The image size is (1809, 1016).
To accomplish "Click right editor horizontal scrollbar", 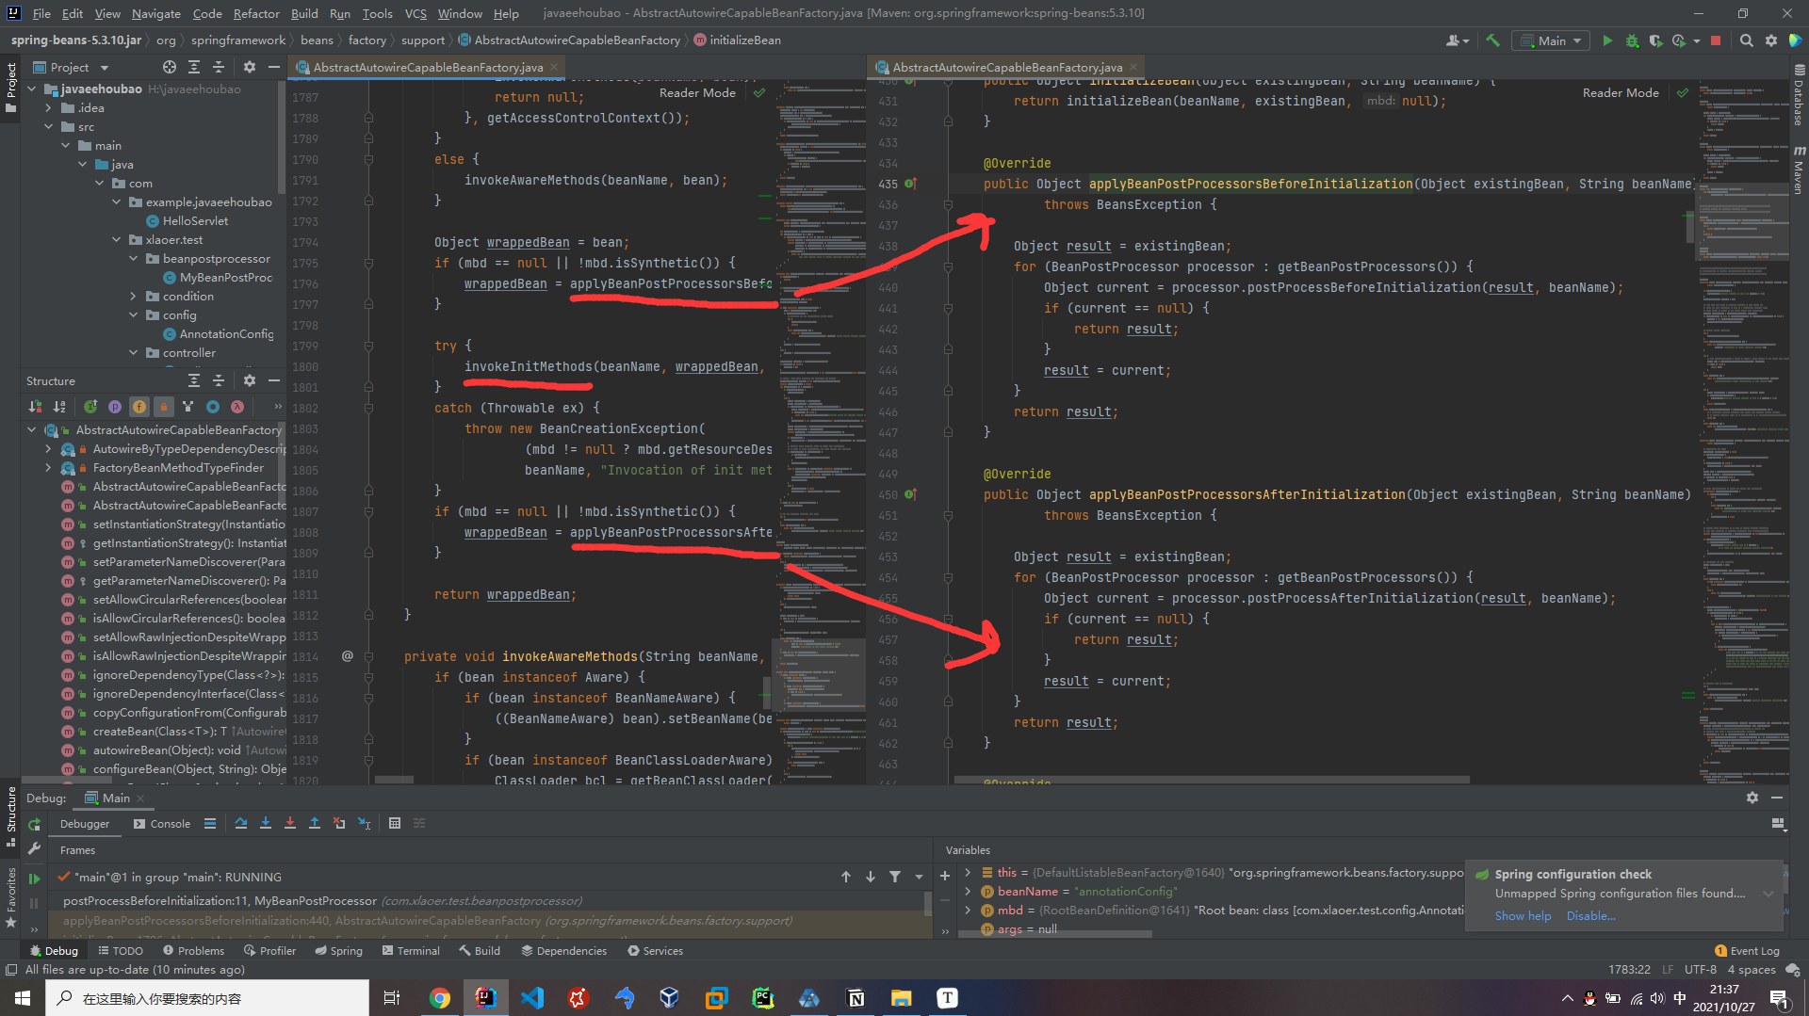I will coord(1212,780).
